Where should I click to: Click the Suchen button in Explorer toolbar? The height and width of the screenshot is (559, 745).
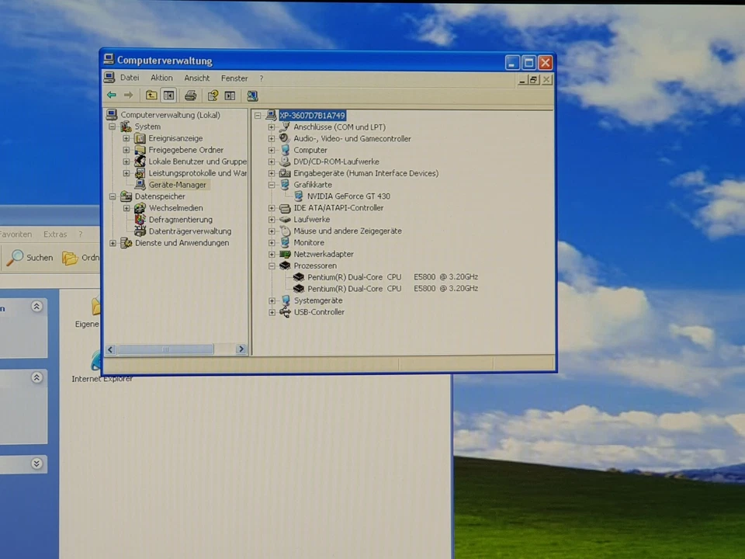pos(30,258)
